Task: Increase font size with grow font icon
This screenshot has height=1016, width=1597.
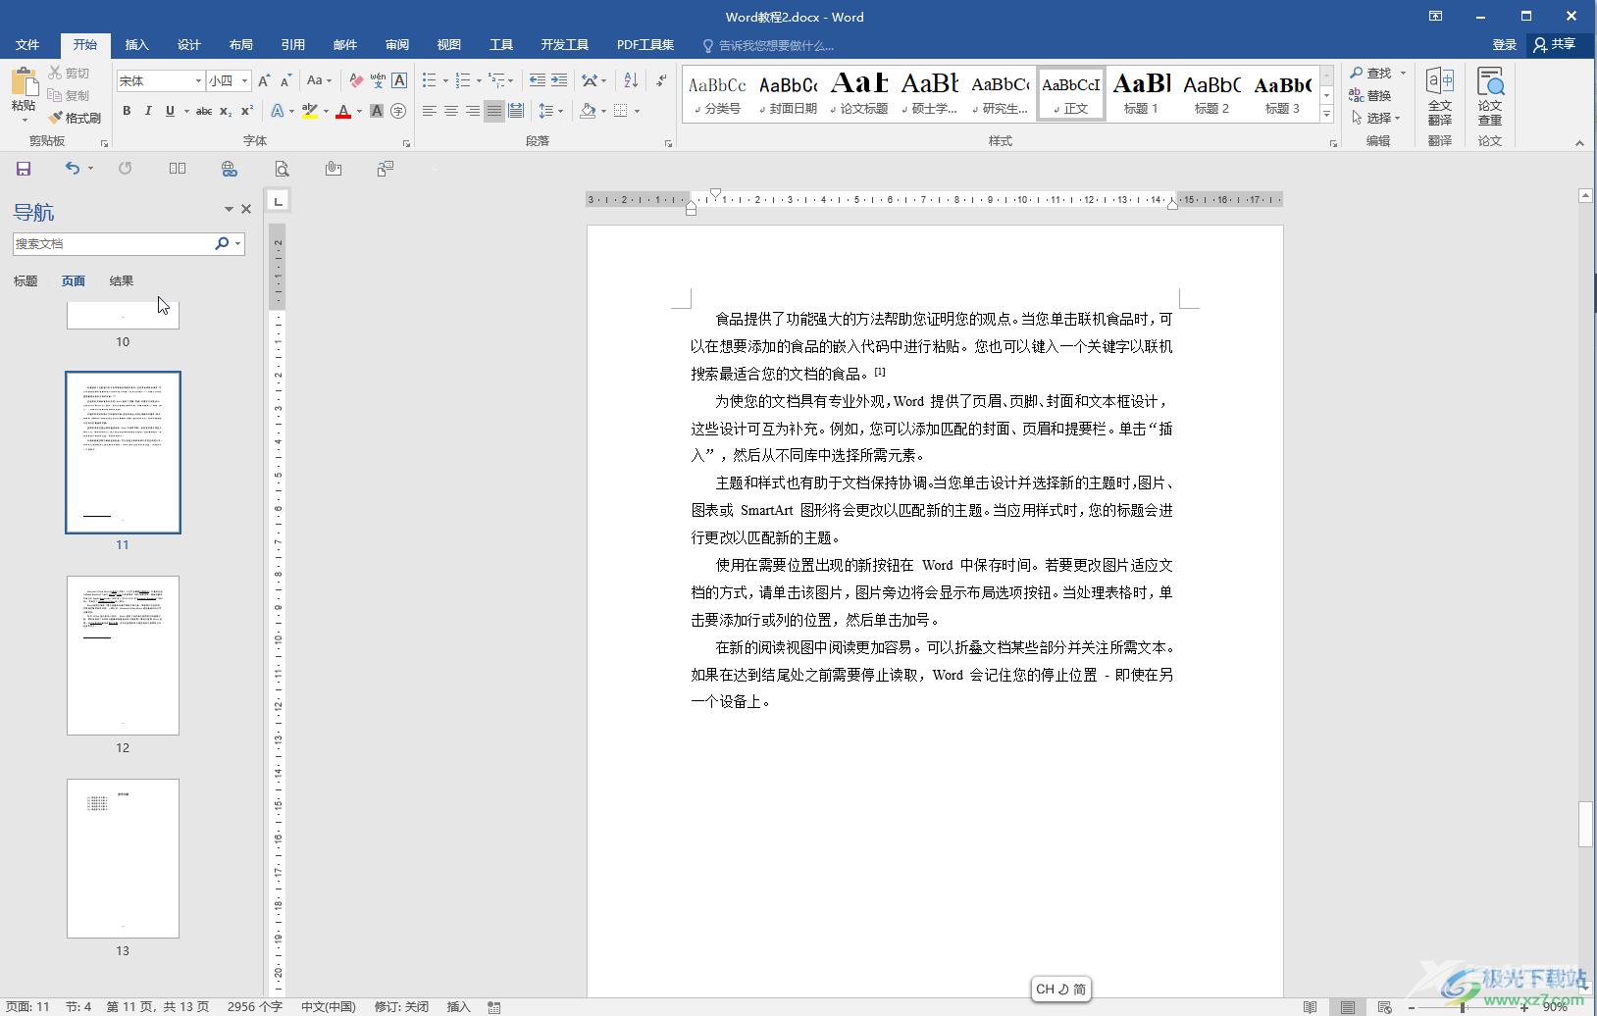Action: (264, 80)
